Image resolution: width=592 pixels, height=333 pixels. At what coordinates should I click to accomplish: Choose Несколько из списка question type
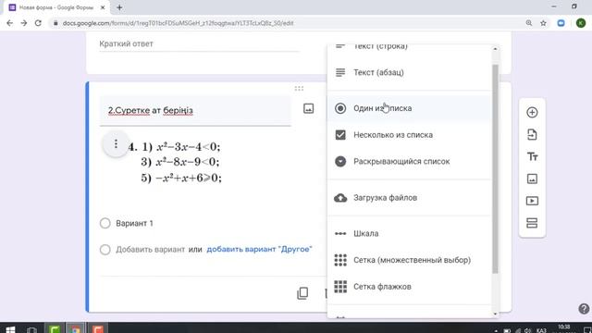tap(409, 135)
